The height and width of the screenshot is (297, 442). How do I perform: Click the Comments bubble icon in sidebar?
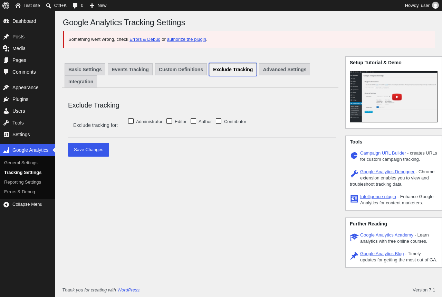click(x=6, y=72)
